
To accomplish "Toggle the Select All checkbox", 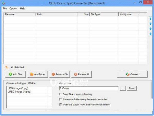I will tap(12, 67).
